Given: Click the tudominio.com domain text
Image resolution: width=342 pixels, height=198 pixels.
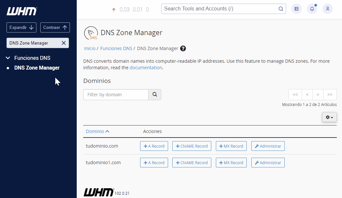Looking at the screenshot, I should pos(102,146).
